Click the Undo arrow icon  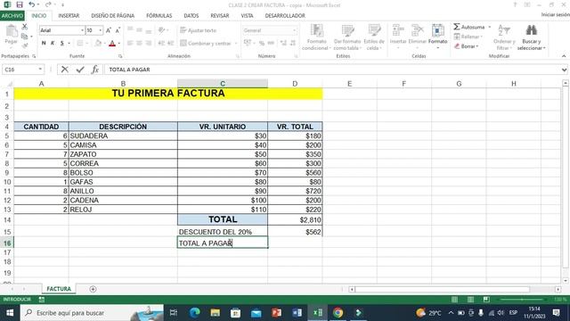[x=32, y=4]
